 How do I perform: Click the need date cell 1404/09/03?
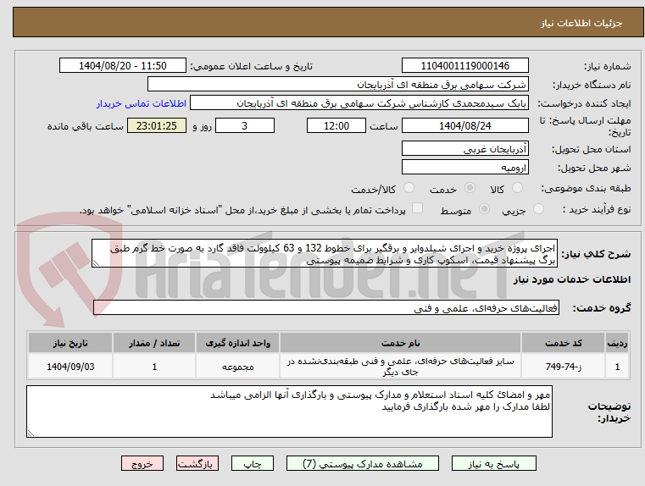[70, 366]
